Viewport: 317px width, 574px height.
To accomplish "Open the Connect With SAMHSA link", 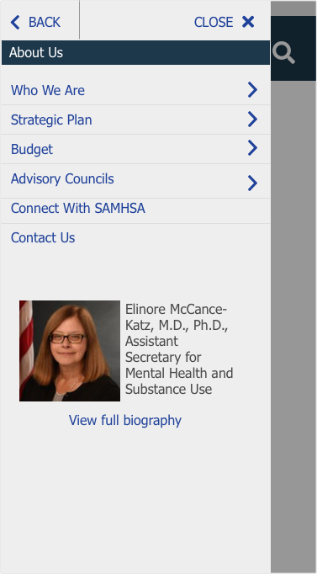I will 78,208.
